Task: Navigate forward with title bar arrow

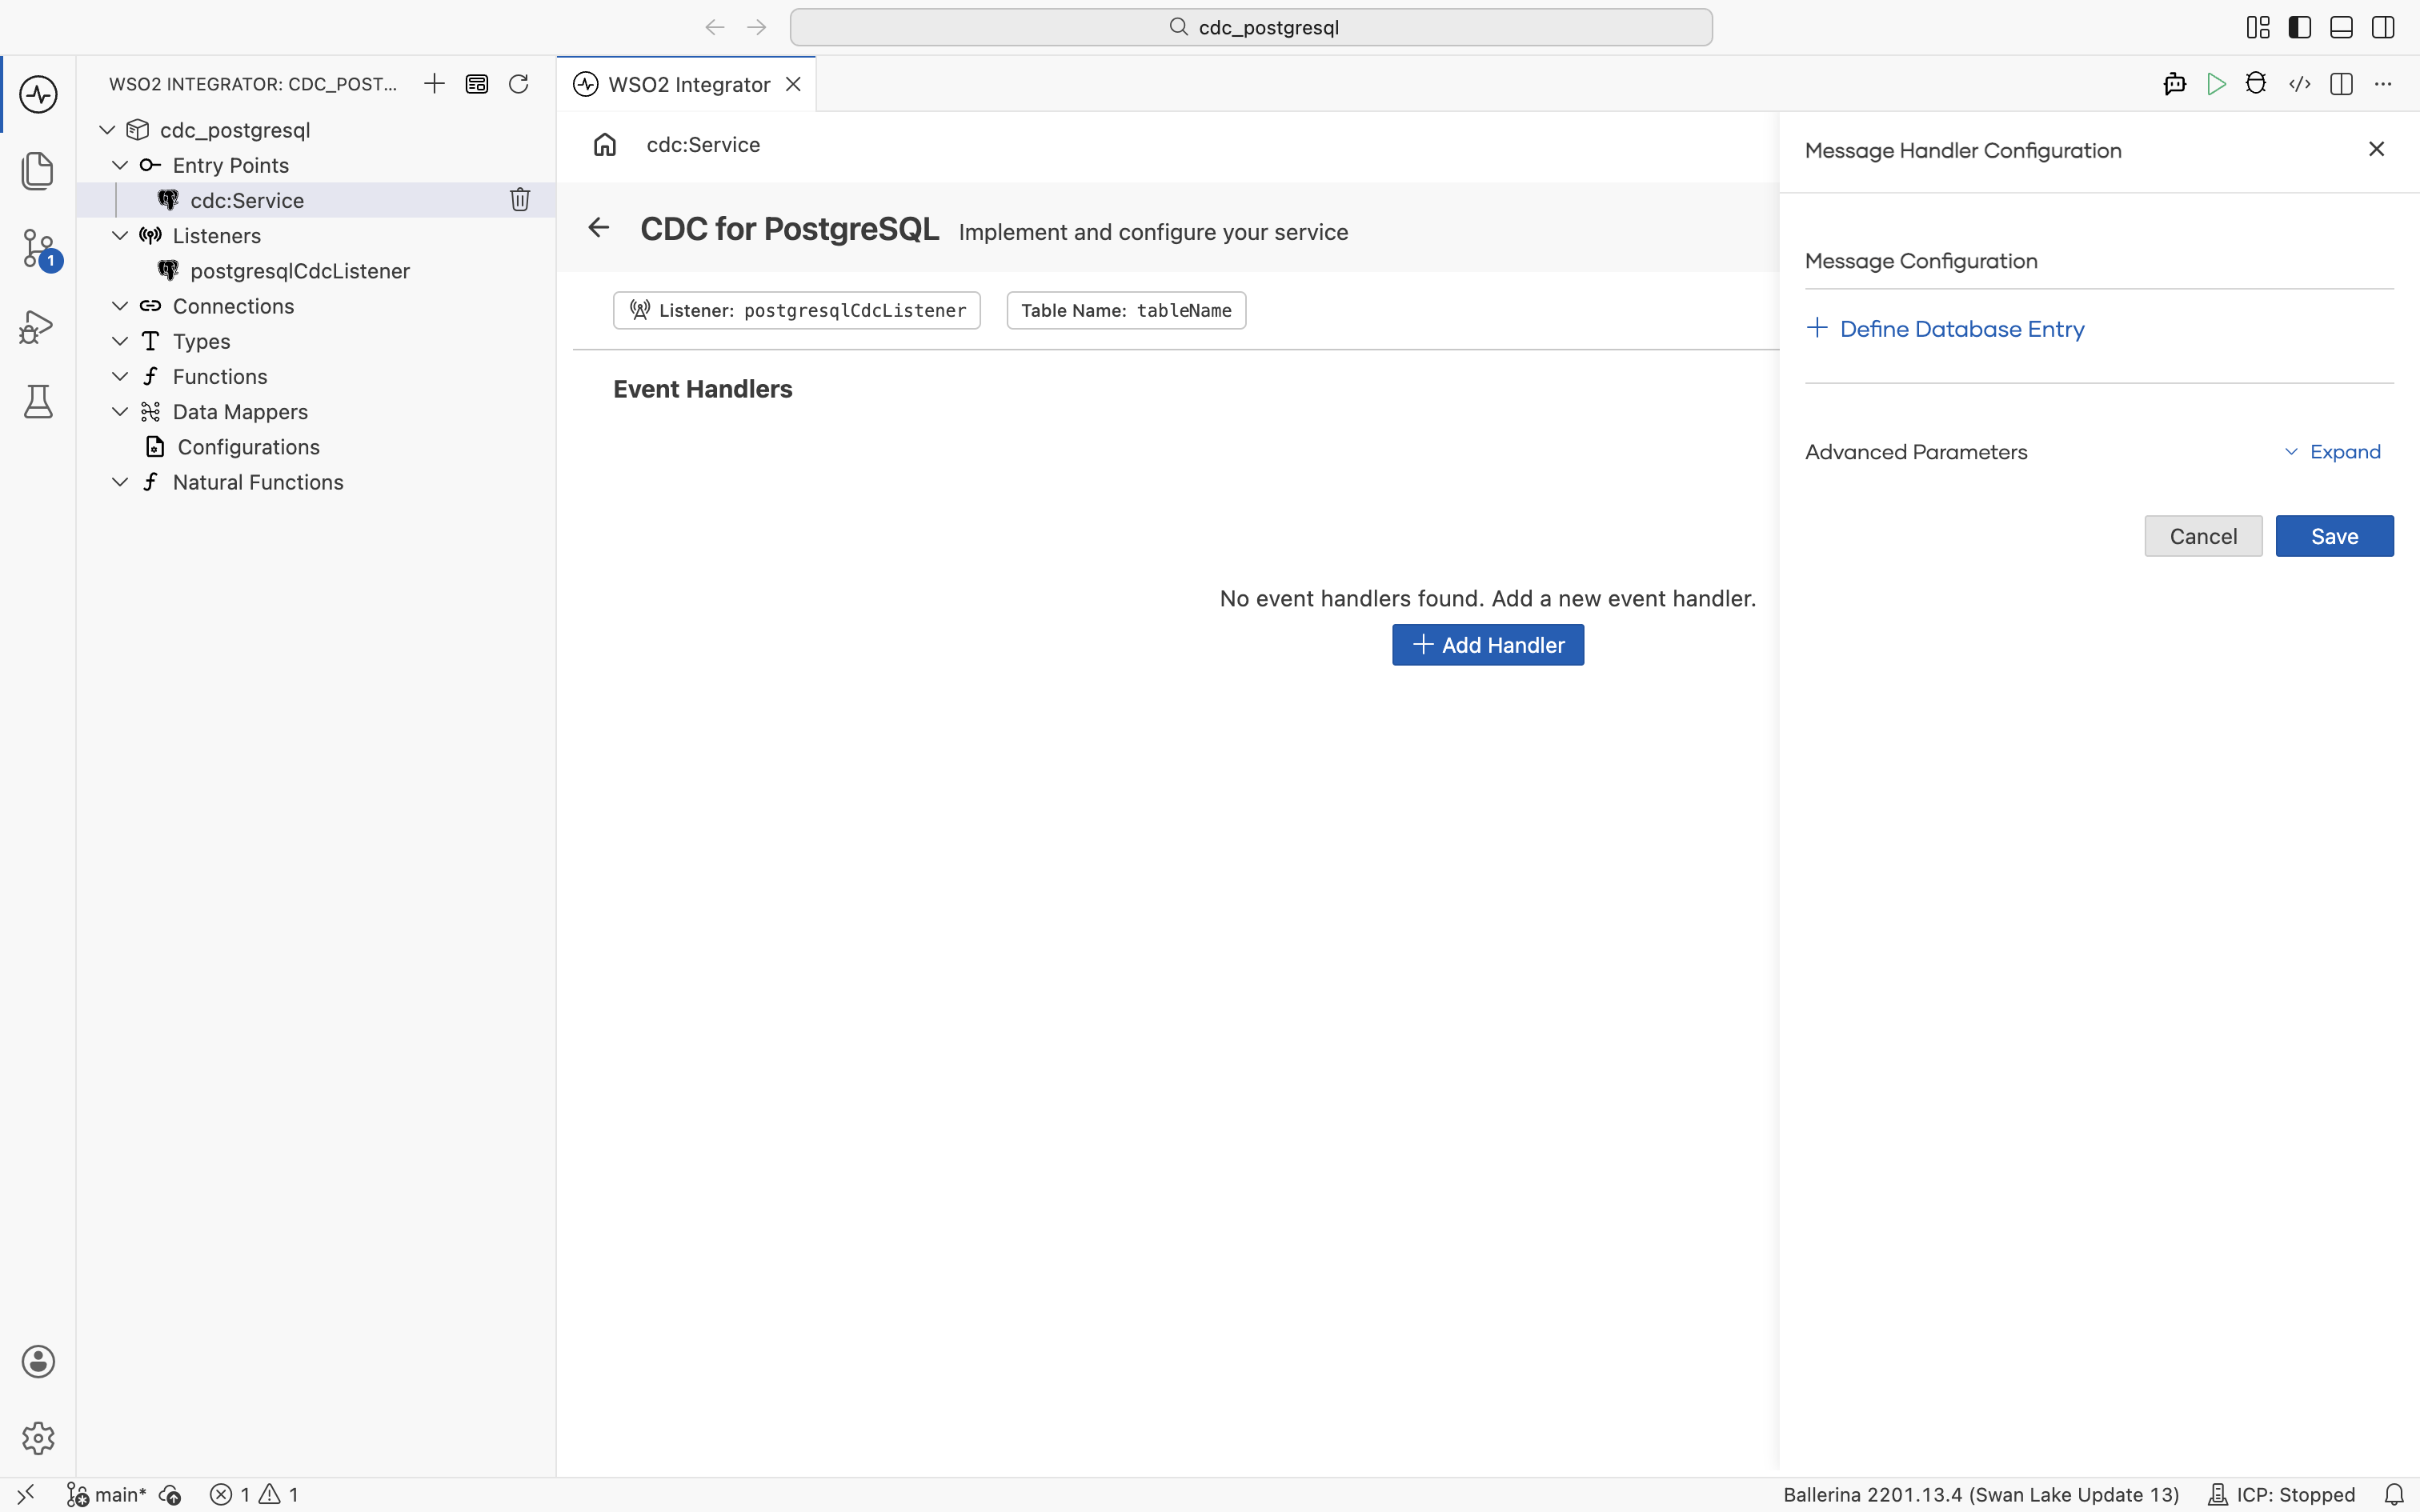Action: (x=757, y=27)
